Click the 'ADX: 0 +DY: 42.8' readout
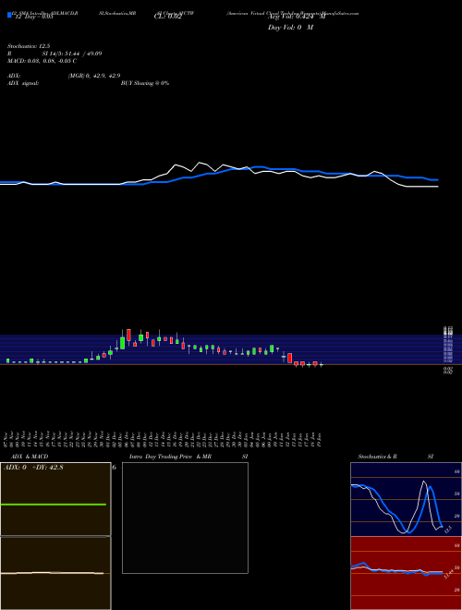This screenshot has height=610, width=462. [x=33, y=468]
